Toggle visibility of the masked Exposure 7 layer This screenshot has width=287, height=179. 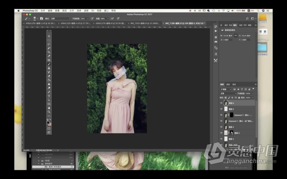221,115
